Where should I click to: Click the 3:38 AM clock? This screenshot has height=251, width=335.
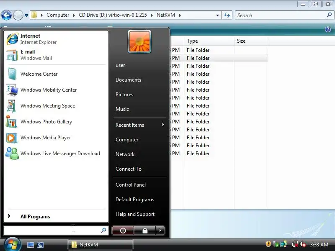319,245
